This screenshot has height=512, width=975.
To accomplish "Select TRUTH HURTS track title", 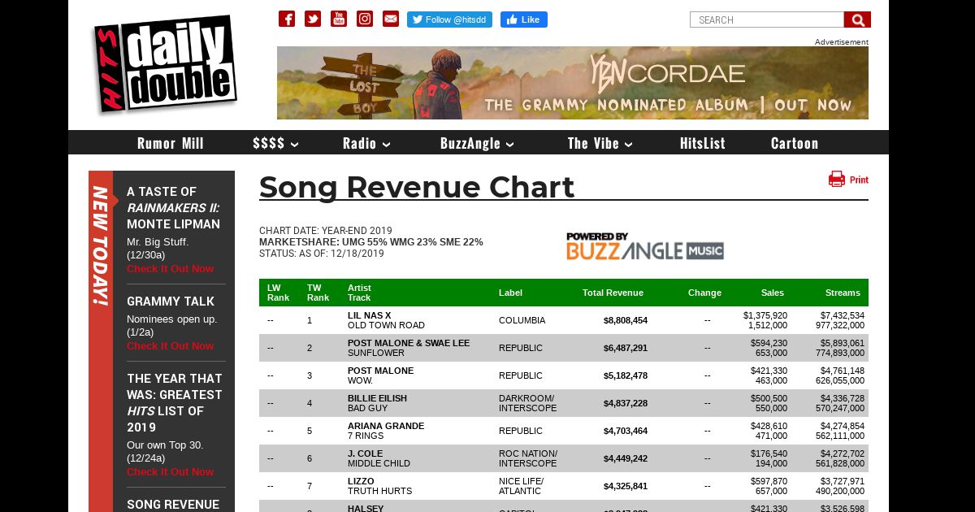I will coord(379,491).
